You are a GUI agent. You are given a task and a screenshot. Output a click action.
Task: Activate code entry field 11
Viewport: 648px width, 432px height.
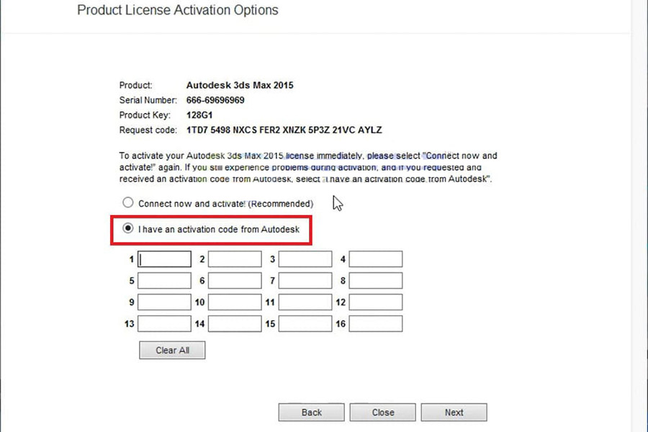tap(305, 302)
